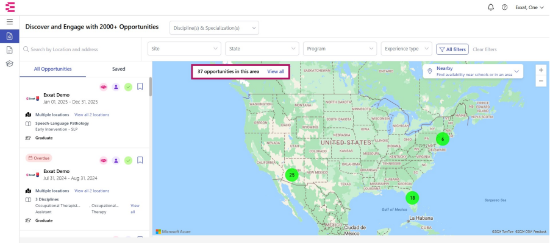
Task: Open the State filter dropdown
Action: point(262,49)
